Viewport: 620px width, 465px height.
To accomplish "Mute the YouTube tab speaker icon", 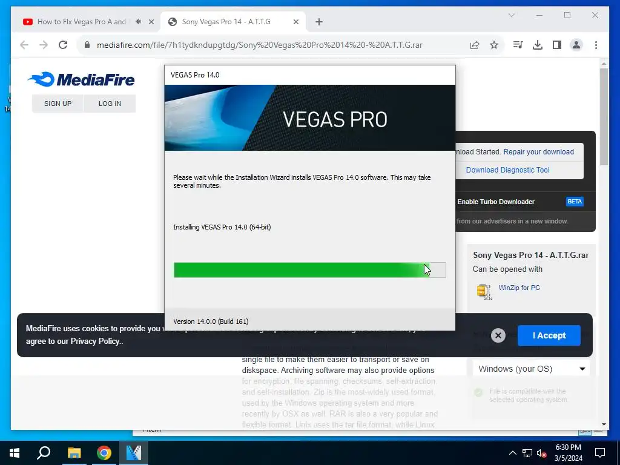I will (x=138, y=22).
